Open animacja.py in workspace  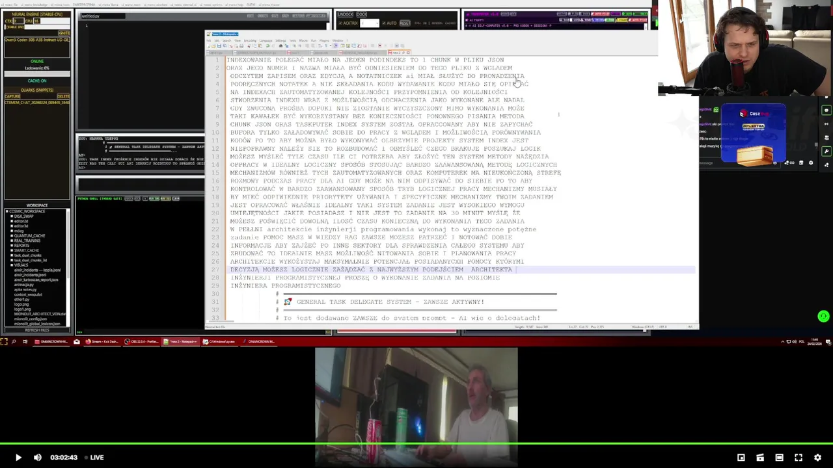click(24, 285)
